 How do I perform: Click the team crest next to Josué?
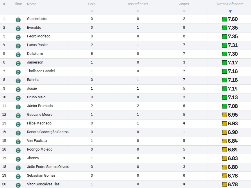point(18,89)
